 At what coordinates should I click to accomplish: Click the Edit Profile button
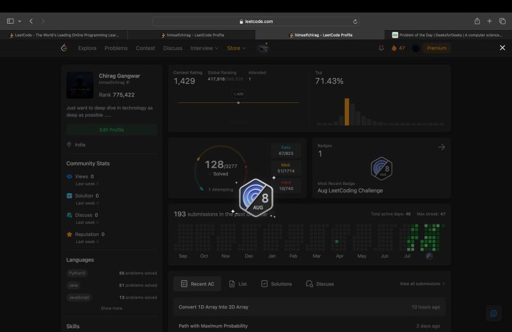tap(111, 130)
